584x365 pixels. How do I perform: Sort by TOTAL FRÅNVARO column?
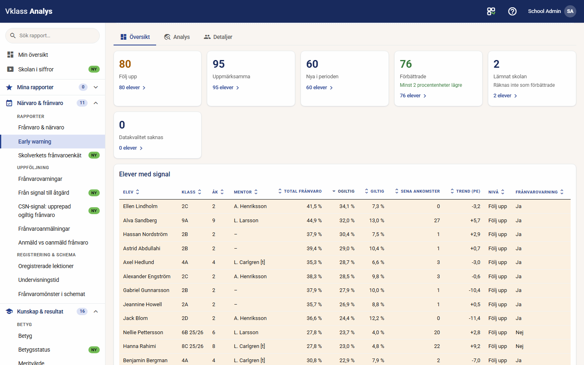[300, 191]
